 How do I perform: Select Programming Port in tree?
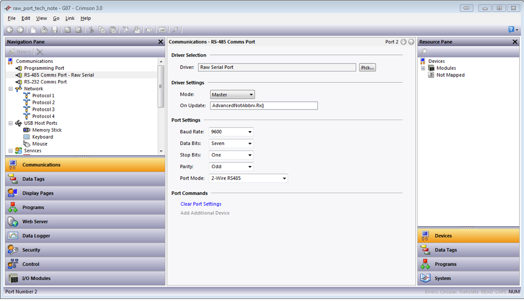tap(44, 68)
